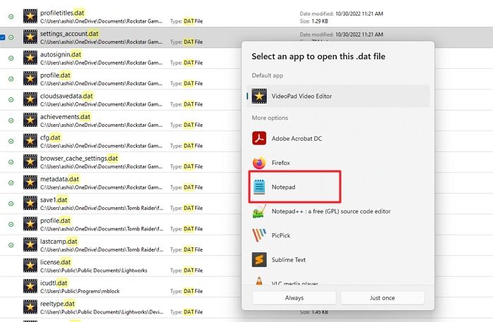The height and width of the screenshot is (322, 493).
Task: Select Sublime Text from More options
Action: [338, 259]
